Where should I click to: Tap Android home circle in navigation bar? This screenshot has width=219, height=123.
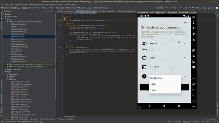tap(164, 106)
